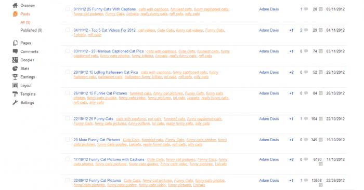Image resolution: width=364 pixels, height=190 pixels.
Task: Click views icon beside 345 count
Action: point(321,140)
